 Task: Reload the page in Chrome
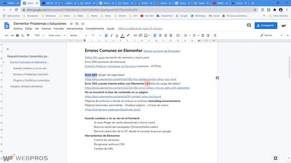[16, 10]
